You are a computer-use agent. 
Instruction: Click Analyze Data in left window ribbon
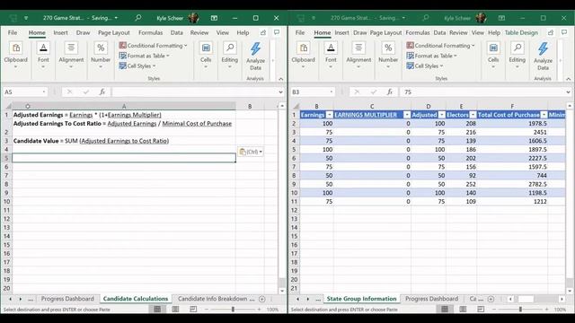pos(255,56)
